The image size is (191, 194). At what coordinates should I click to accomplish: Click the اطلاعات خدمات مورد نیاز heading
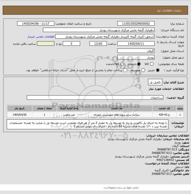coord(166,89)
